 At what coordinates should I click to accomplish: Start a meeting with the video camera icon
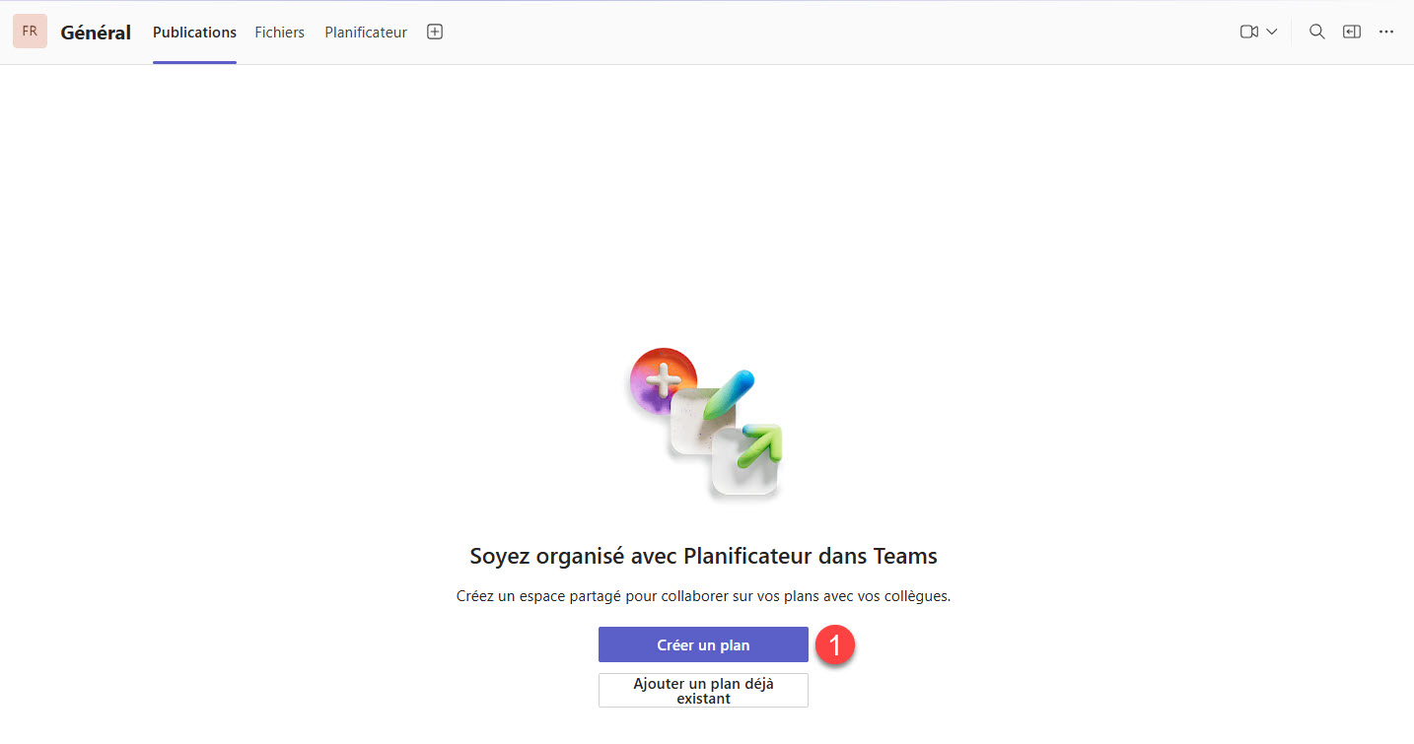[1248, 32]
